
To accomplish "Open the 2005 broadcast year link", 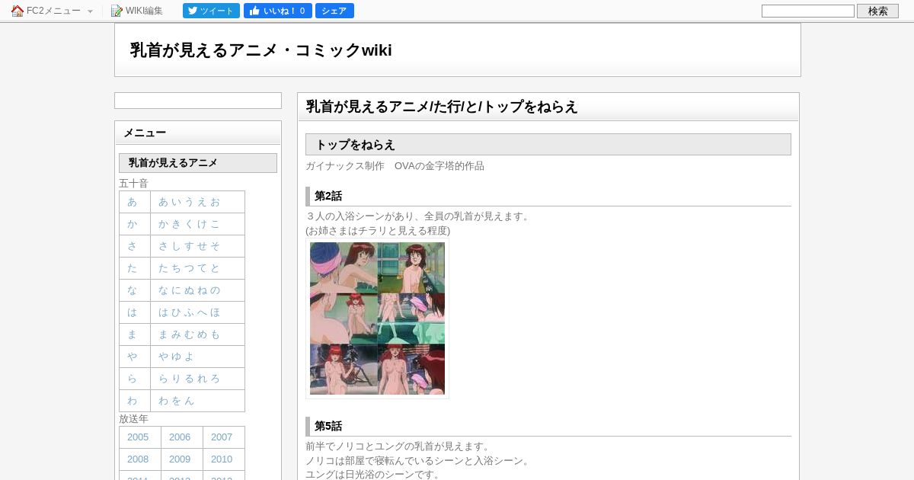I will coord(138,437).
